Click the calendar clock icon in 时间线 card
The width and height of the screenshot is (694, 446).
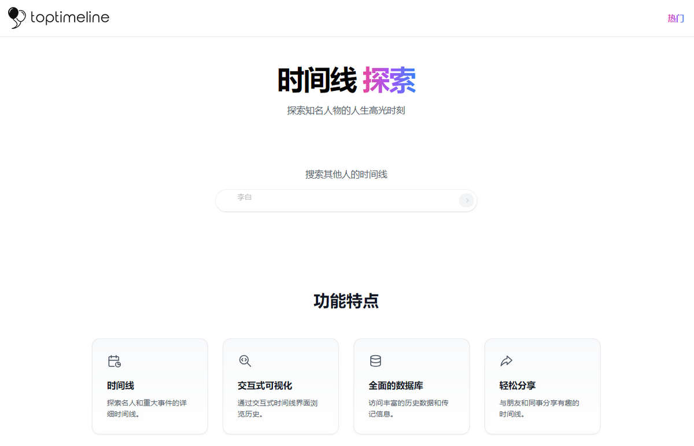tap(115, 361)
